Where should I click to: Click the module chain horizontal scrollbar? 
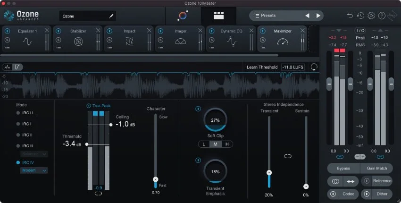tap(139, 55)
